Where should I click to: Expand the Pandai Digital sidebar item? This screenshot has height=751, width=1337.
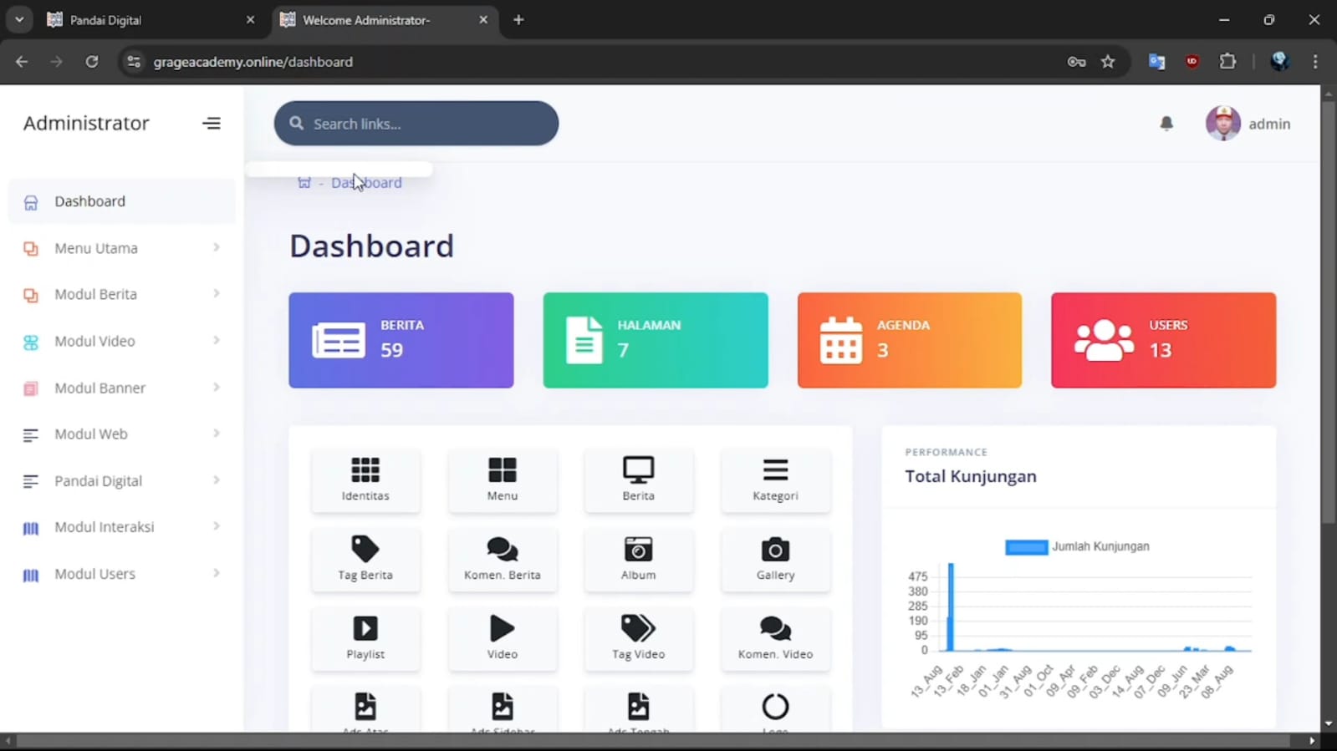pos(122,481)
